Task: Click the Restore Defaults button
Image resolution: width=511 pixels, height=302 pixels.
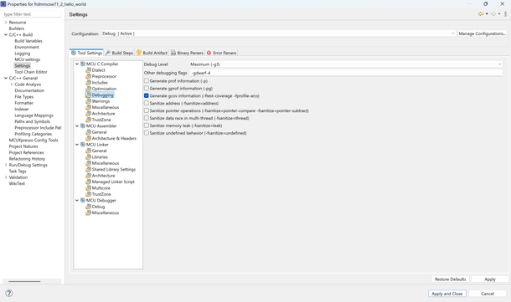Action: (x=451, y=279)
